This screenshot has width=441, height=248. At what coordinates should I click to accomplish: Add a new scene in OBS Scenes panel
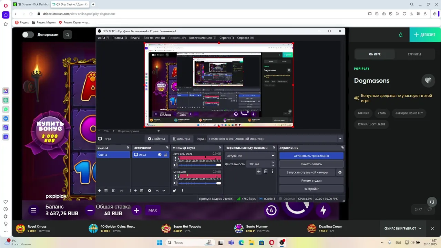click(x=100, y=190)
